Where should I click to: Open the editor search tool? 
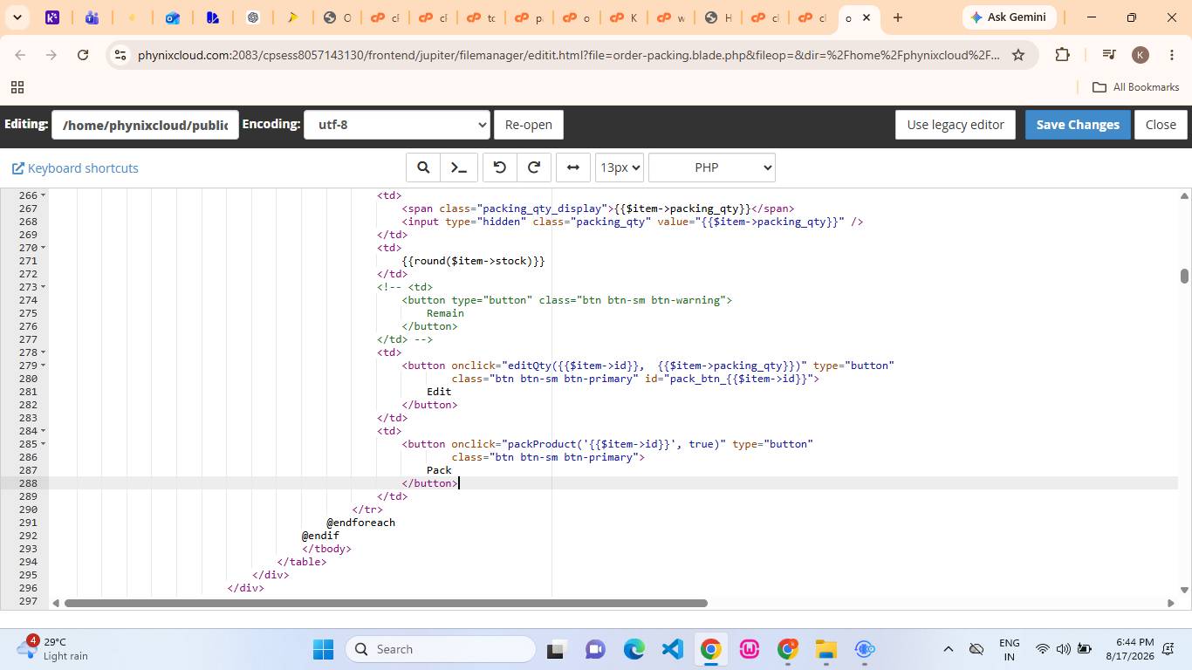pos(423,167)
